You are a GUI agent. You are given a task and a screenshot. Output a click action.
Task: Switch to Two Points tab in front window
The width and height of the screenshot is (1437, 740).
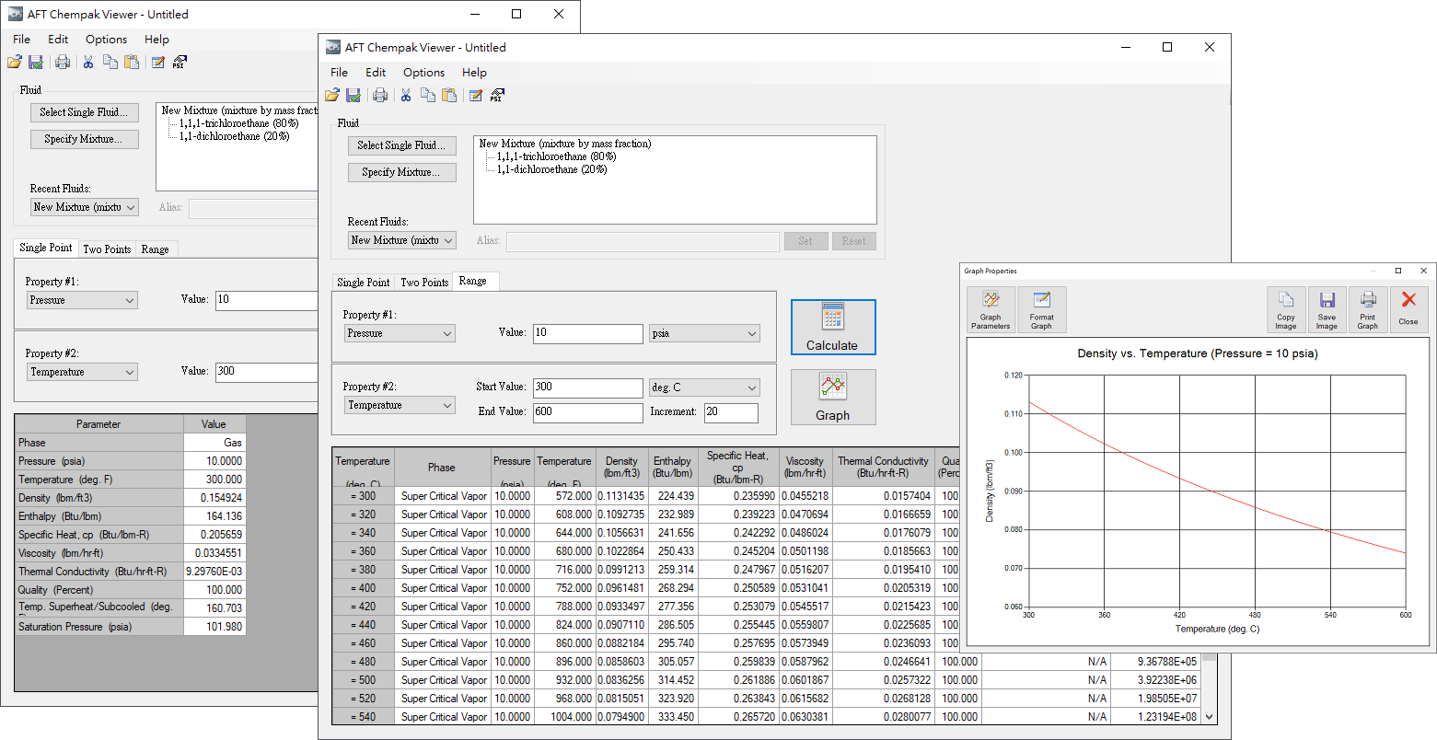pos(424,283)
